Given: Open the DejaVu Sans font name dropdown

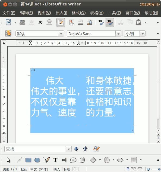Looking at the screenshot, I should coord(118,34).
